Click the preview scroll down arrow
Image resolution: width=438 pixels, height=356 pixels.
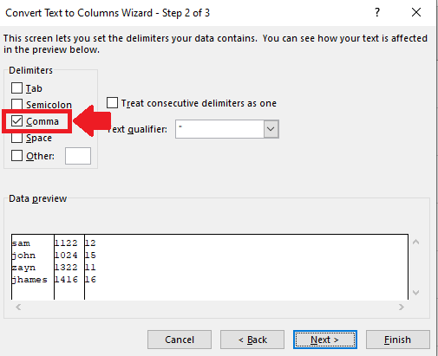tap(415, 293)
